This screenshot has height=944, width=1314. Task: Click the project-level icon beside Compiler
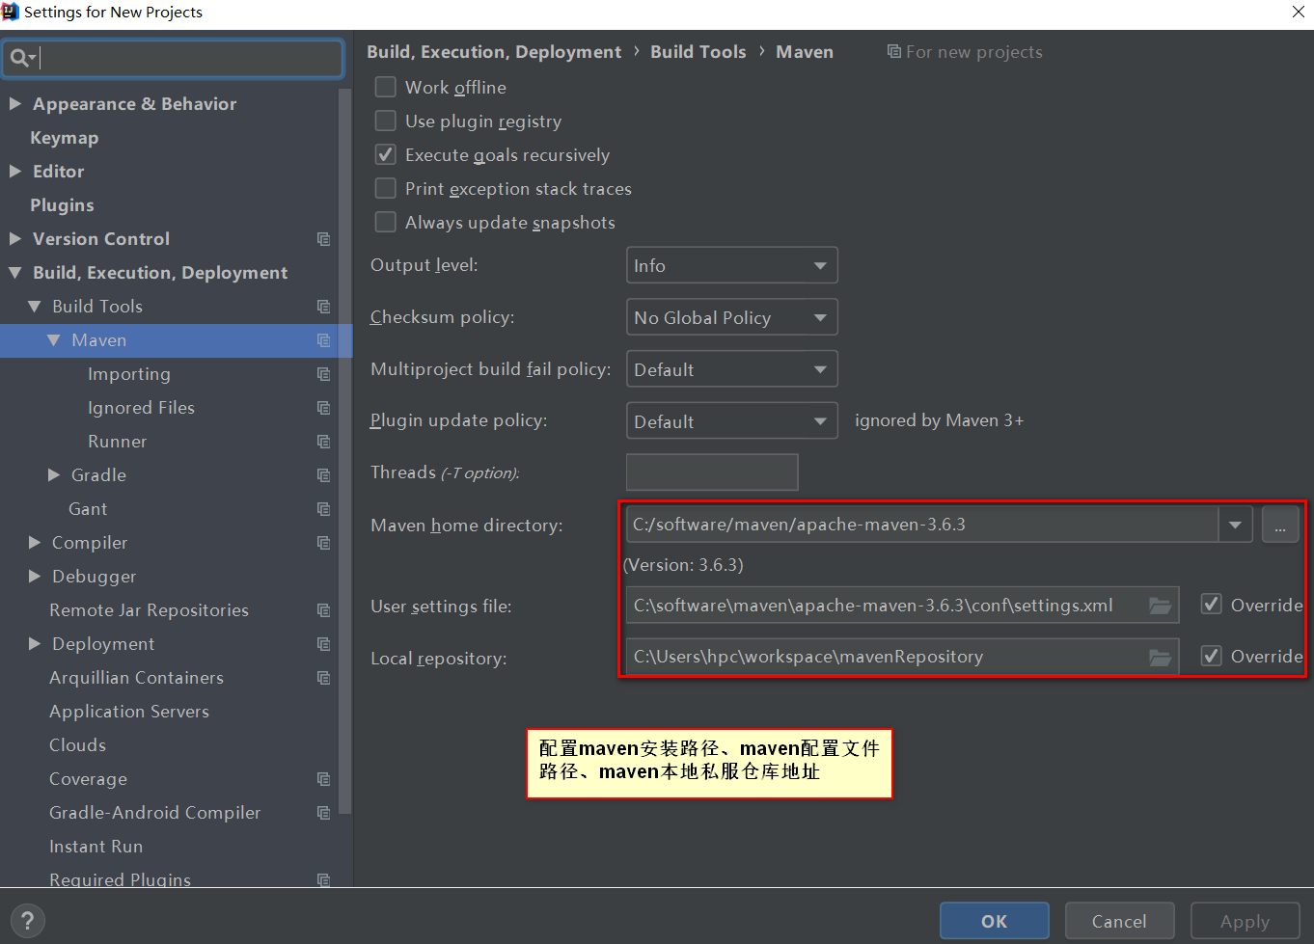pyautogui.click(x=323, y=543)
